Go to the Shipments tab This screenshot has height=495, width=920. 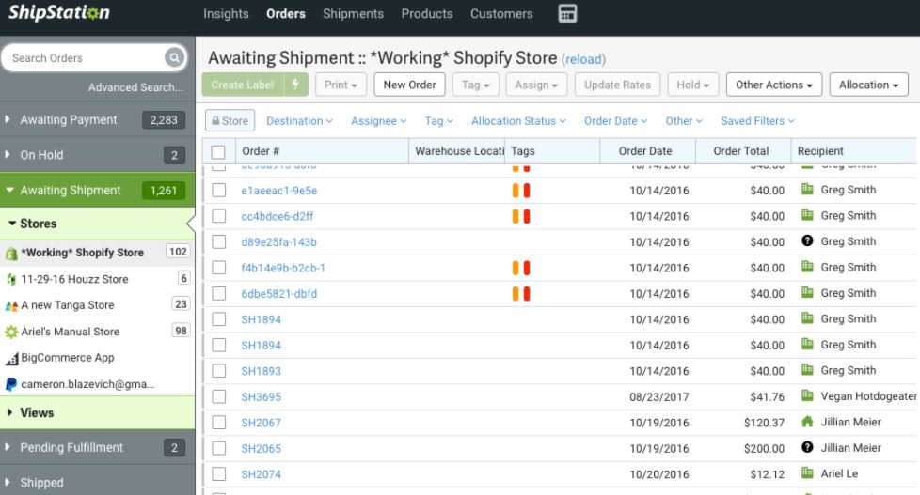pos(353,13)
